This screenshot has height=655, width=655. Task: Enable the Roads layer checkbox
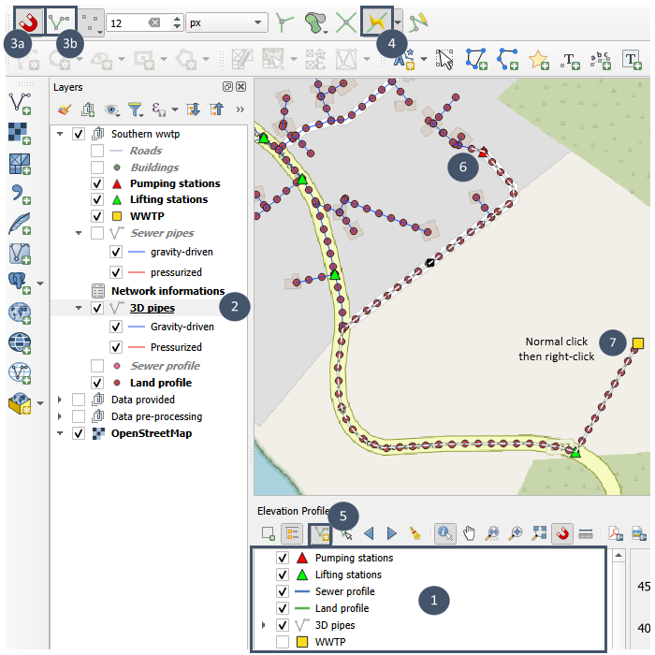97,151
